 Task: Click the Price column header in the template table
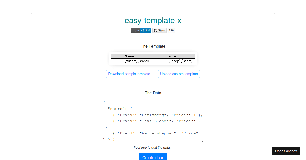pyautogui.click(x=172, y=56)
